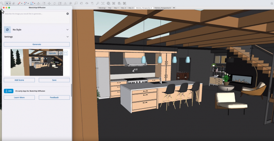
Task: Switch to the Elev. 1 scene tab
Action: pyautogui.click(x=116, y=8)
